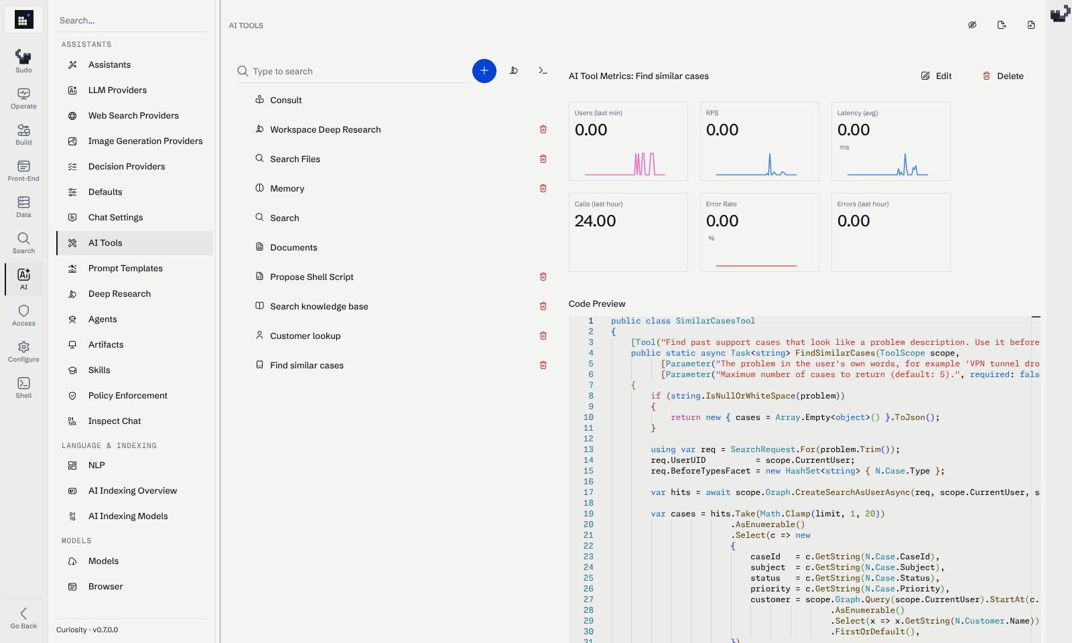Open Inspect Chat in sidebar
The image size is (1072, 643).
[135, 421]
